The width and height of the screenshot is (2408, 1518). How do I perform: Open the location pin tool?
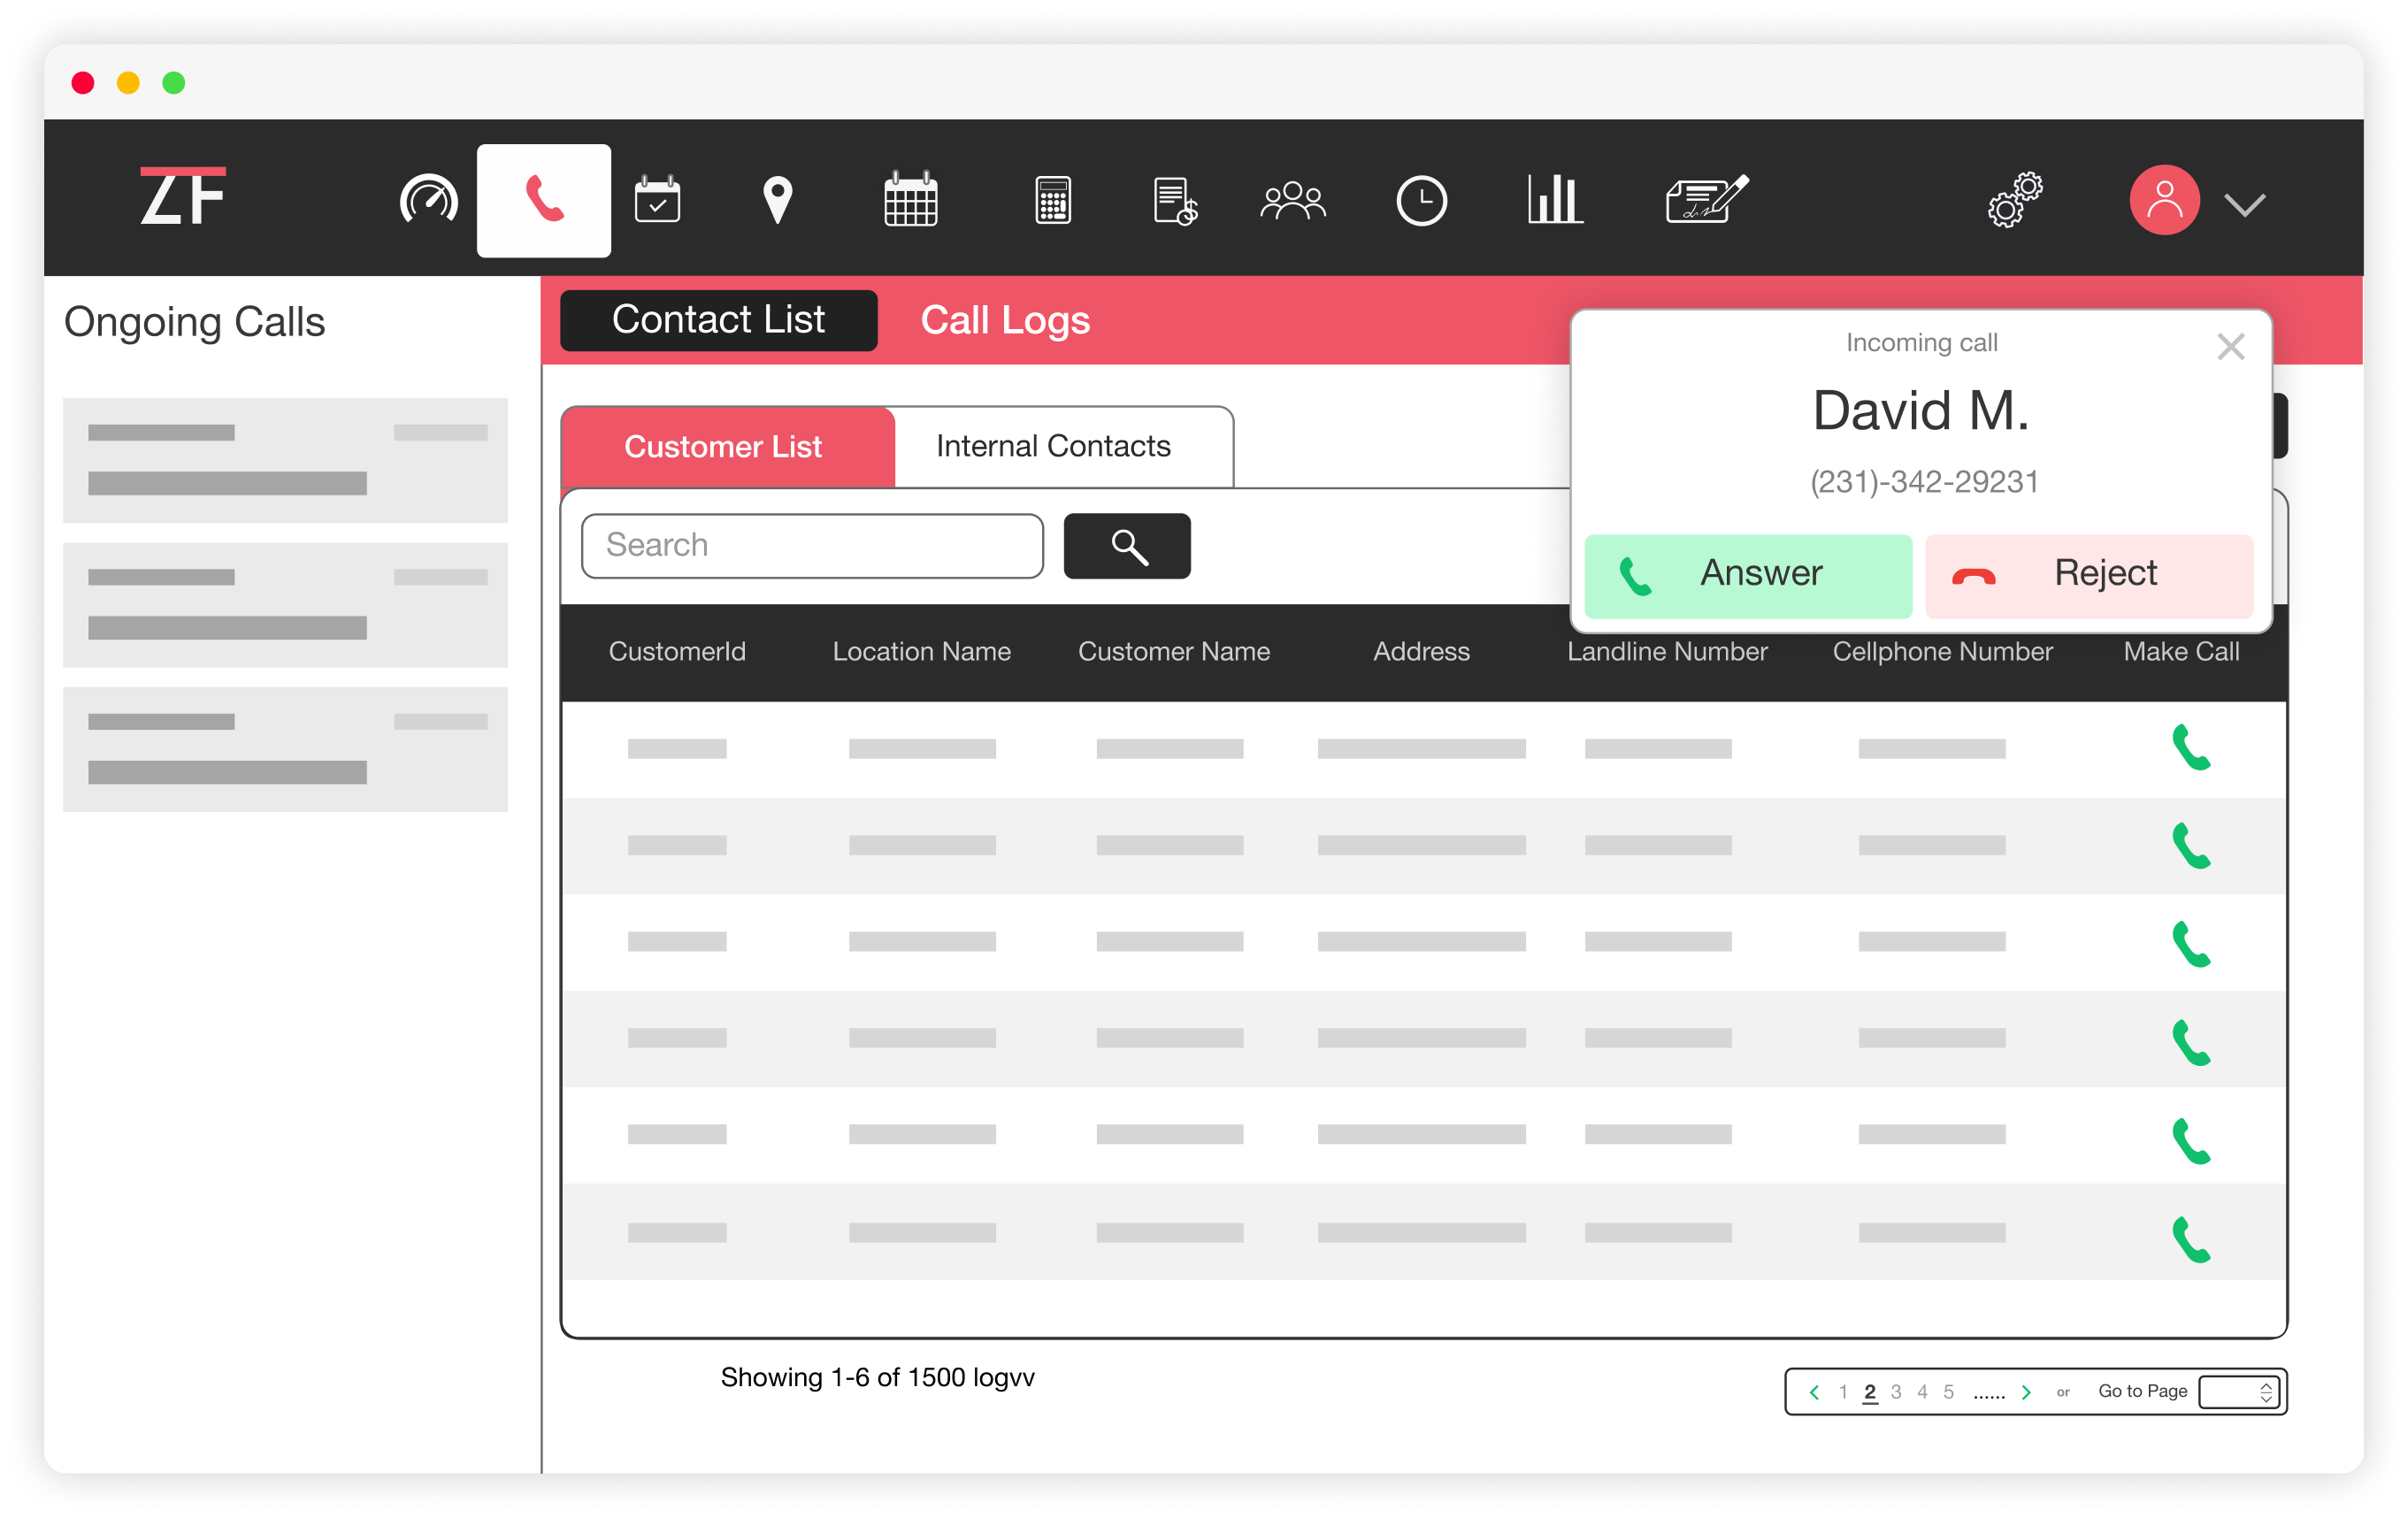[777, 199]
